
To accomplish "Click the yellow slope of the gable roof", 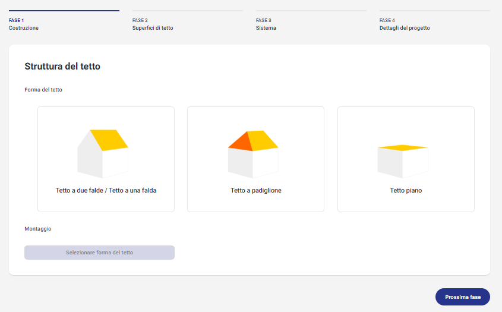I will tap(109, 140).
